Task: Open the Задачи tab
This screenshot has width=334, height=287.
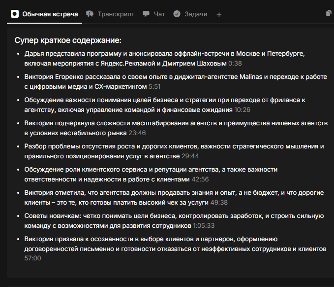Action: coord(190,14)
